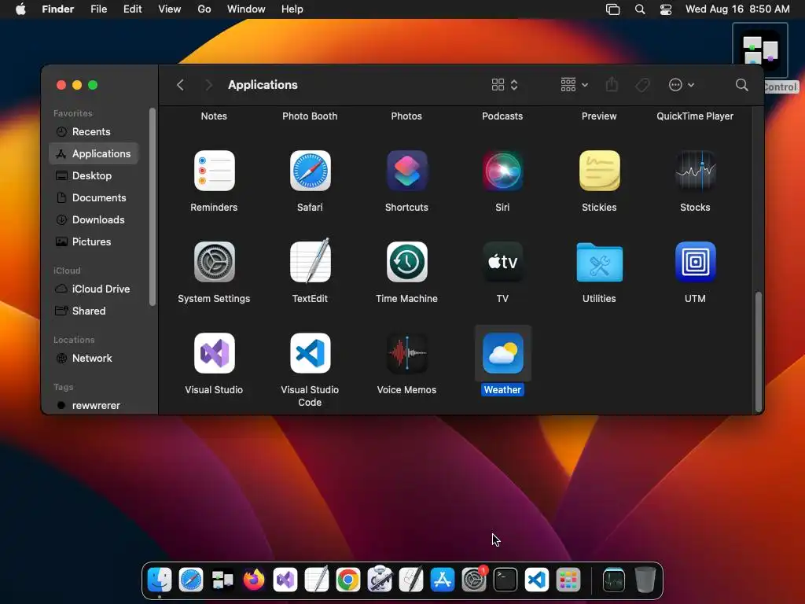Viewport: 805px width, 604px height.
Task: Launch Google Chrome from the Dock
Action: [x=348, y=580]
